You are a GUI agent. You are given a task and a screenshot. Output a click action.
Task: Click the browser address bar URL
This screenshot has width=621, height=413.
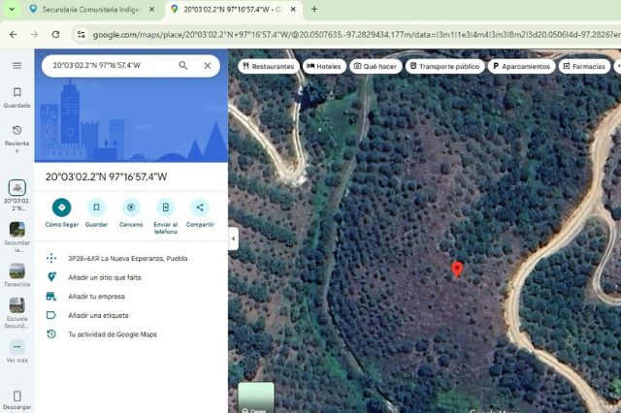(356, 35)
